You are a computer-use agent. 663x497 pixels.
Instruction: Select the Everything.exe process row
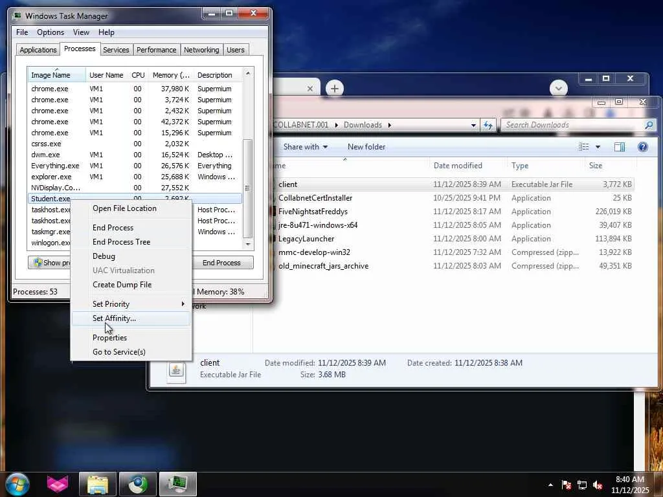[x=135, y=166]
